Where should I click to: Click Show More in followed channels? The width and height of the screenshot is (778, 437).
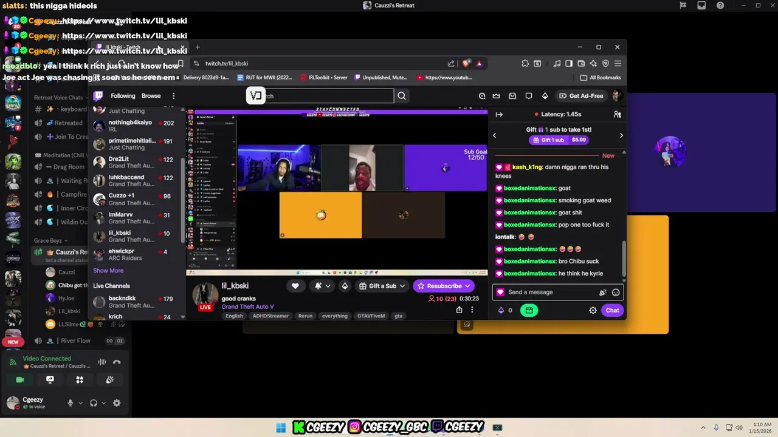pyautogui.click(x=108, y=271)
